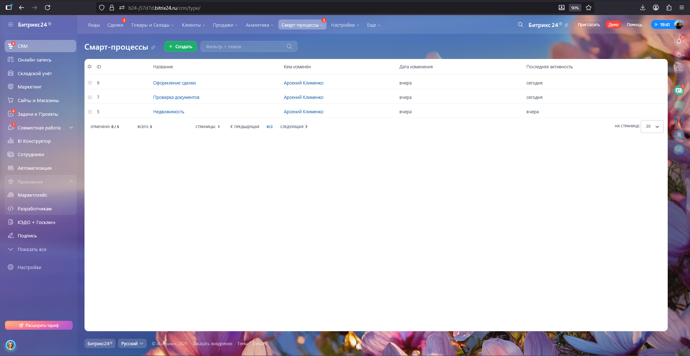Switch to Сделки tab
Viewport: 690px width, 356px height.
pyautogui.click(x=115, y=25)
